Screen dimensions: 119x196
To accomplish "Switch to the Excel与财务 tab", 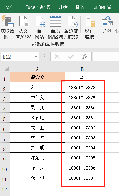I will pos(38,7).
